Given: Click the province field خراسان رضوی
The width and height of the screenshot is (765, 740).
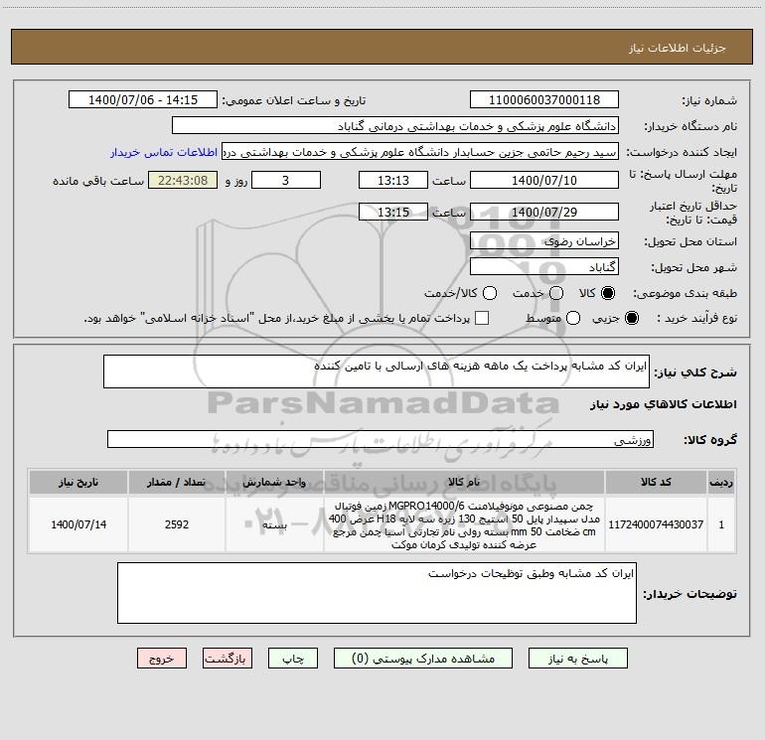Looking at the screenshot, I should [544, 240].
